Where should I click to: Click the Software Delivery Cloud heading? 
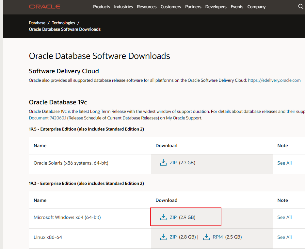(64, 71)
